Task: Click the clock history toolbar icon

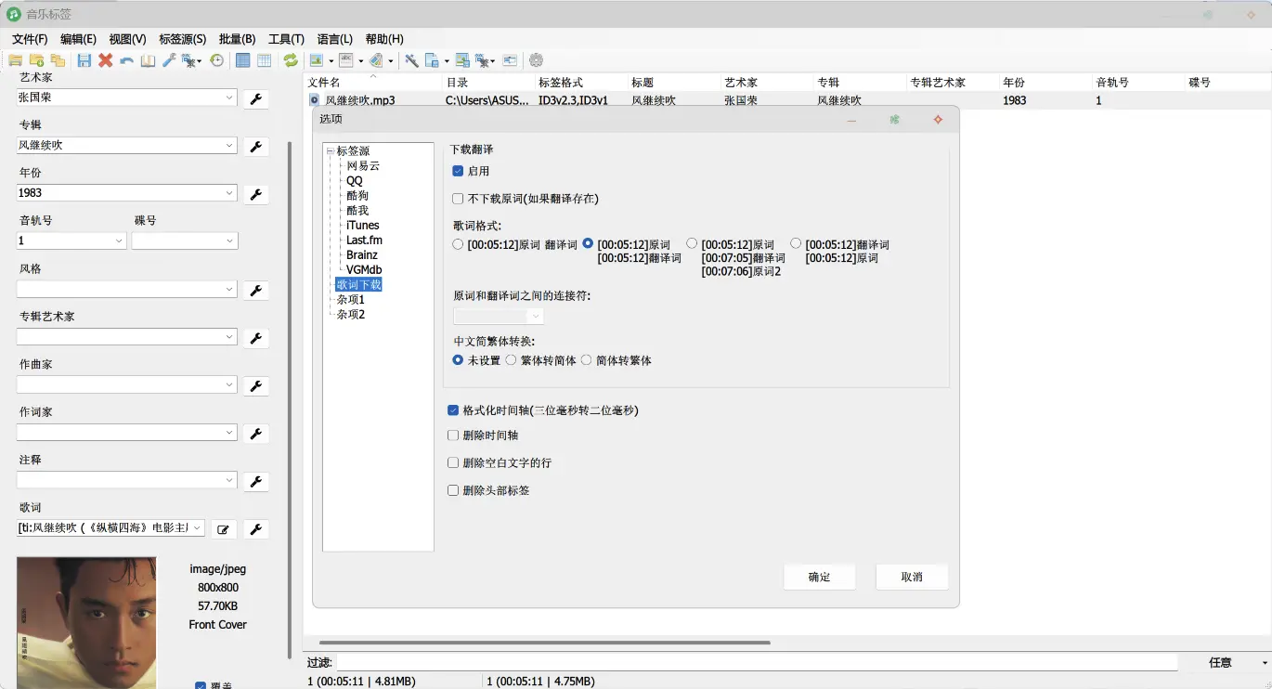Action: tap(216, 60)
